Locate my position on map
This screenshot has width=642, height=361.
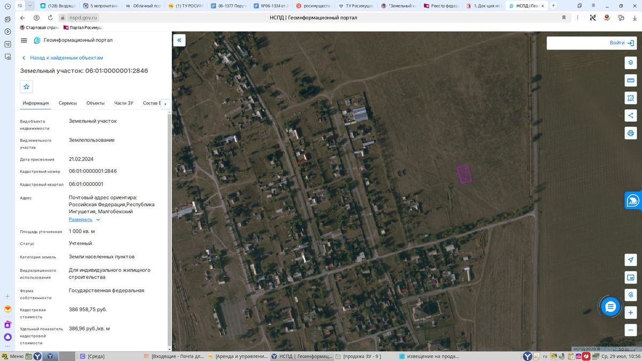pyautogui.click(x=631, y=259)
